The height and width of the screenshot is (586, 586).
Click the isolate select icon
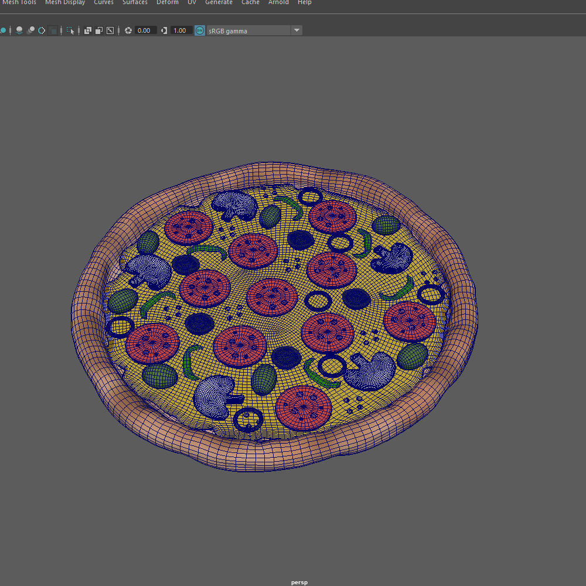click(70, 30)
